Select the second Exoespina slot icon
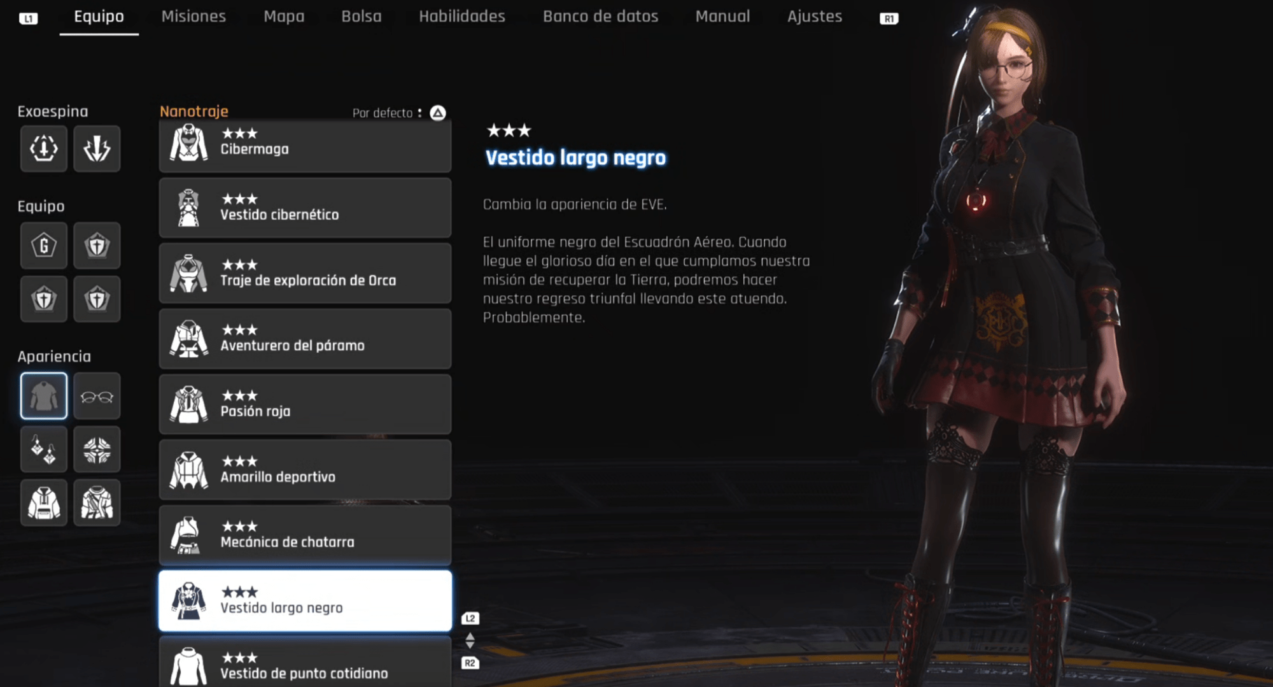Image resolution: width=1273 pixels, height=687 pixels. [97, 149]
